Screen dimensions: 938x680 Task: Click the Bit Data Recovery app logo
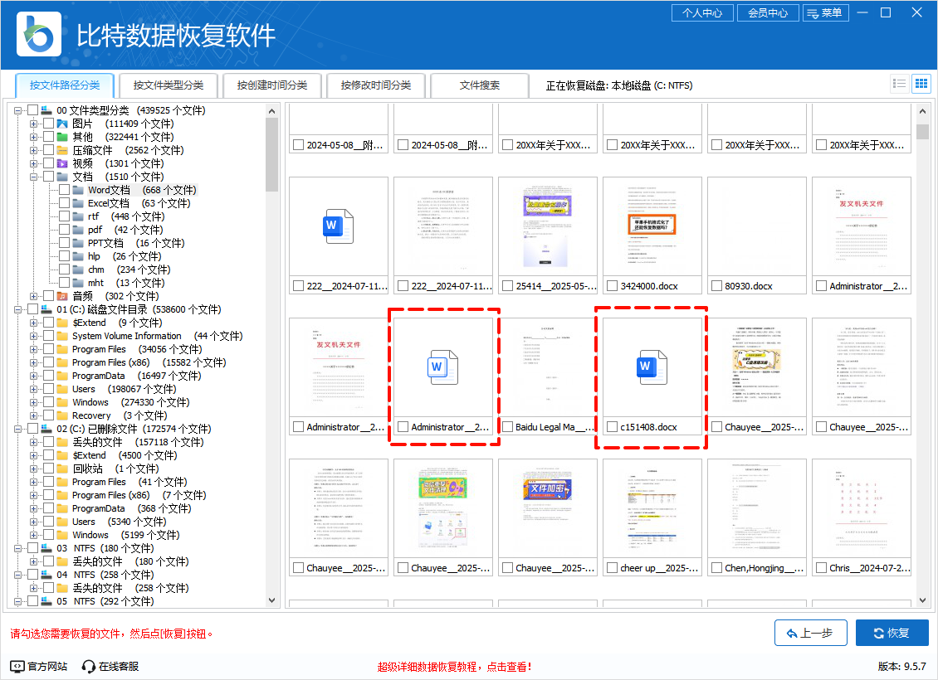[x=39, y=34]
